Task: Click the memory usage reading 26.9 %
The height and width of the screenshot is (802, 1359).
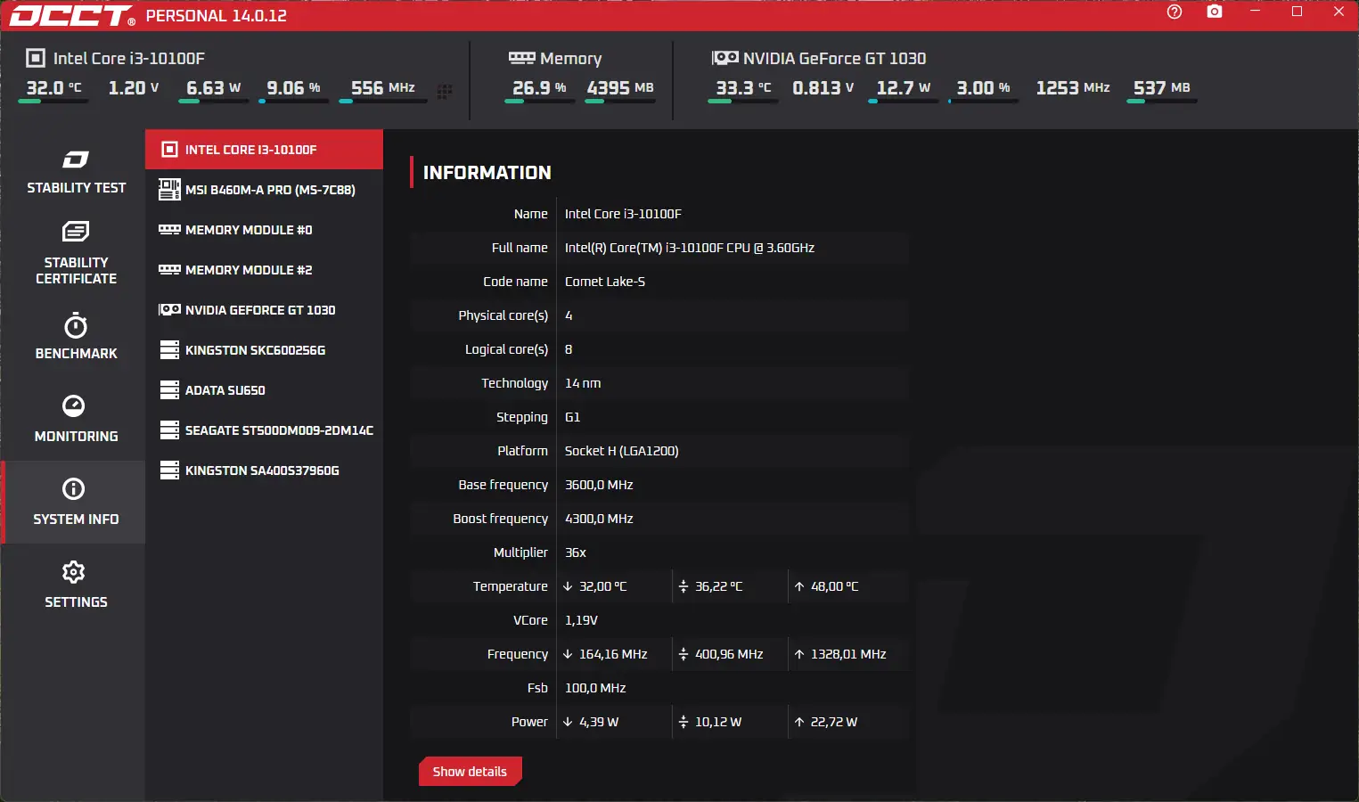Action: pos(539,88)
